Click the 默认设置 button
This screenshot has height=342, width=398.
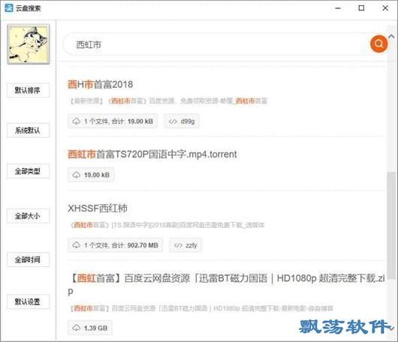28,301
